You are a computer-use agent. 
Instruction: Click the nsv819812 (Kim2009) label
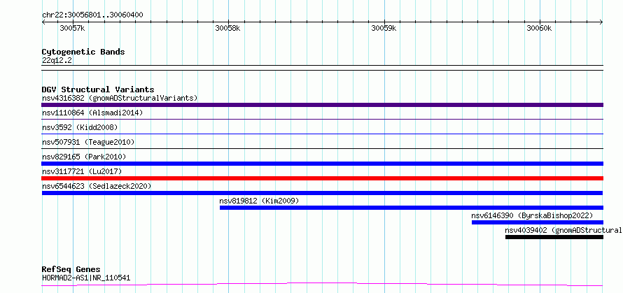[259, 201]
